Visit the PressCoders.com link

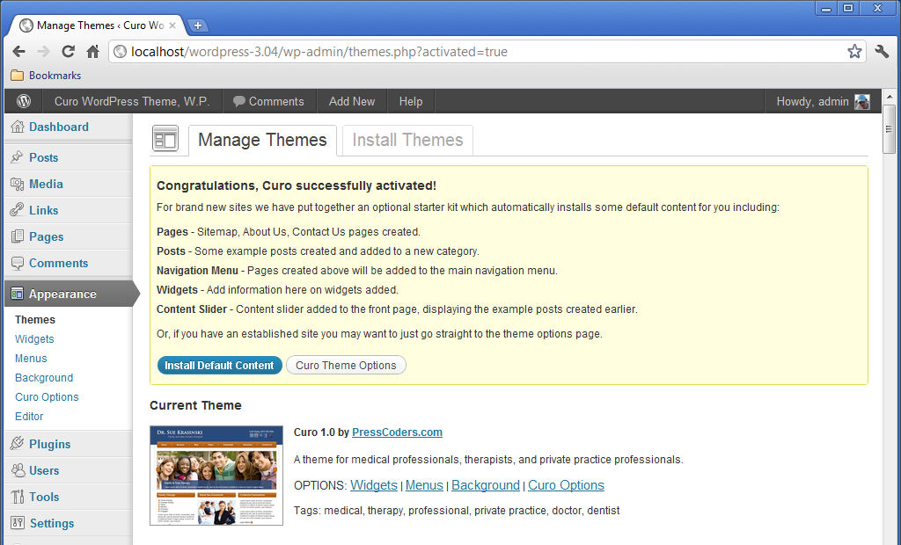tap(397, 432)
